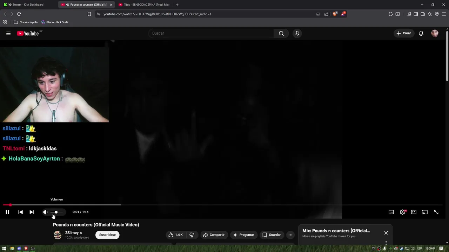Toggle the browser sidebar panel
The width and height of the screenshot is (449, 252).
coord(416,14)
